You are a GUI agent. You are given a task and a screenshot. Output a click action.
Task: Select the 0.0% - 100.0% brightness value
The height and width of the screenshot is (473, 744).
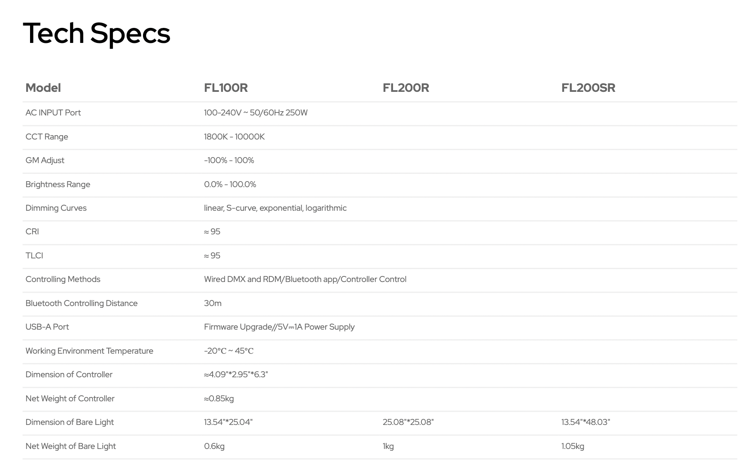tap(230, 185)
